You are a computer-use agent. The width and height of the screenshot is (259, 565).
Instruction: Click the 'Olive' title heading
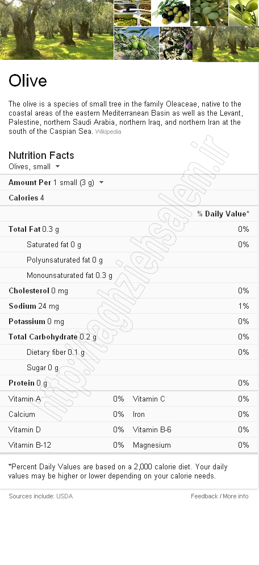[28, 81]
